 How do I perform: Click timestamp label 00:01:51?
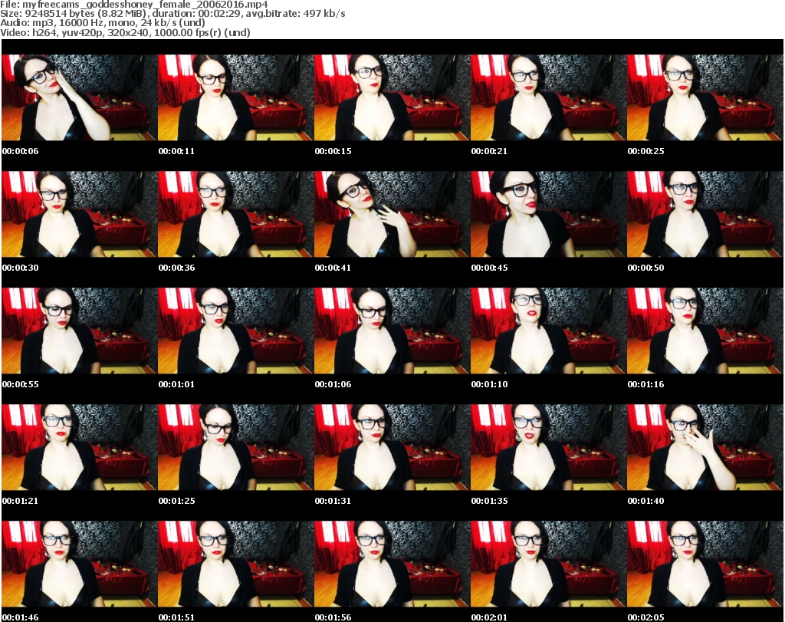coord(176,617)
